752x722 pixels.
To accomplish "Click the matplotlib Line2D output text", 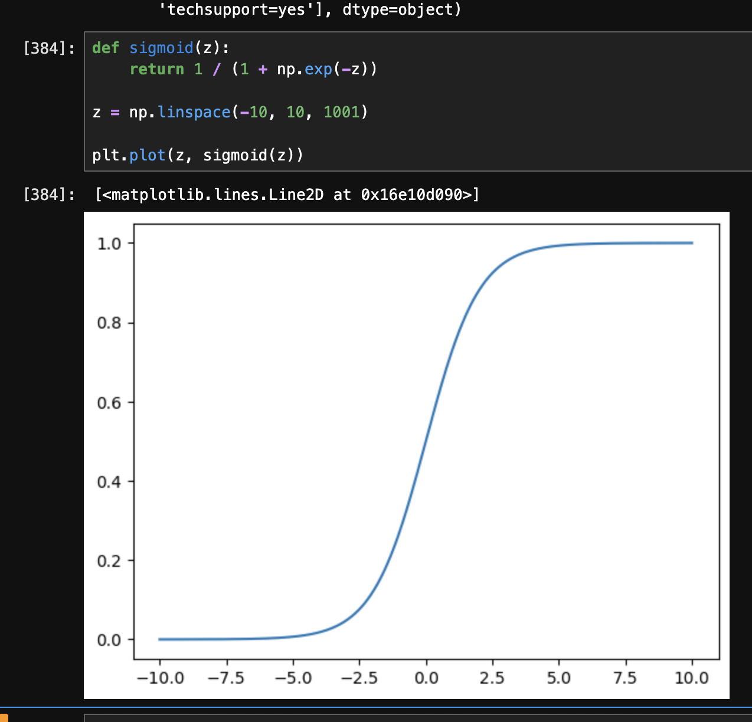I will click(287, 195).
